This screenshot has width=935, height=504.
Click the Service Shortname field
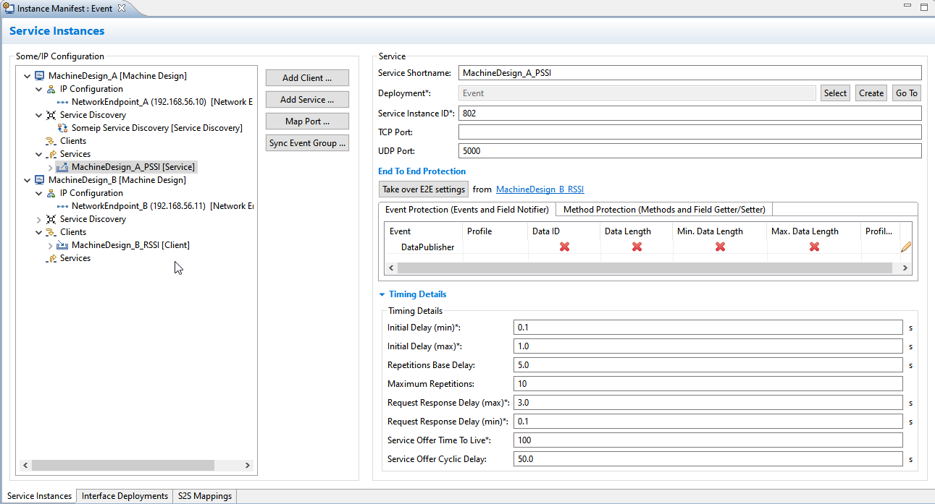690,73
